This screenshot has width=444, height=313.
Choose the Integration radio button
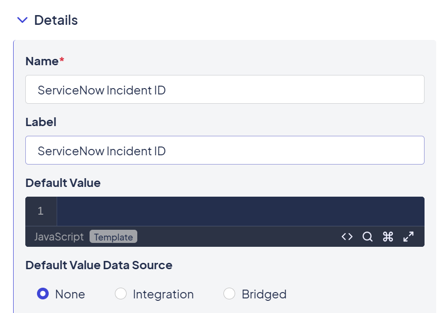click(121, 294)
